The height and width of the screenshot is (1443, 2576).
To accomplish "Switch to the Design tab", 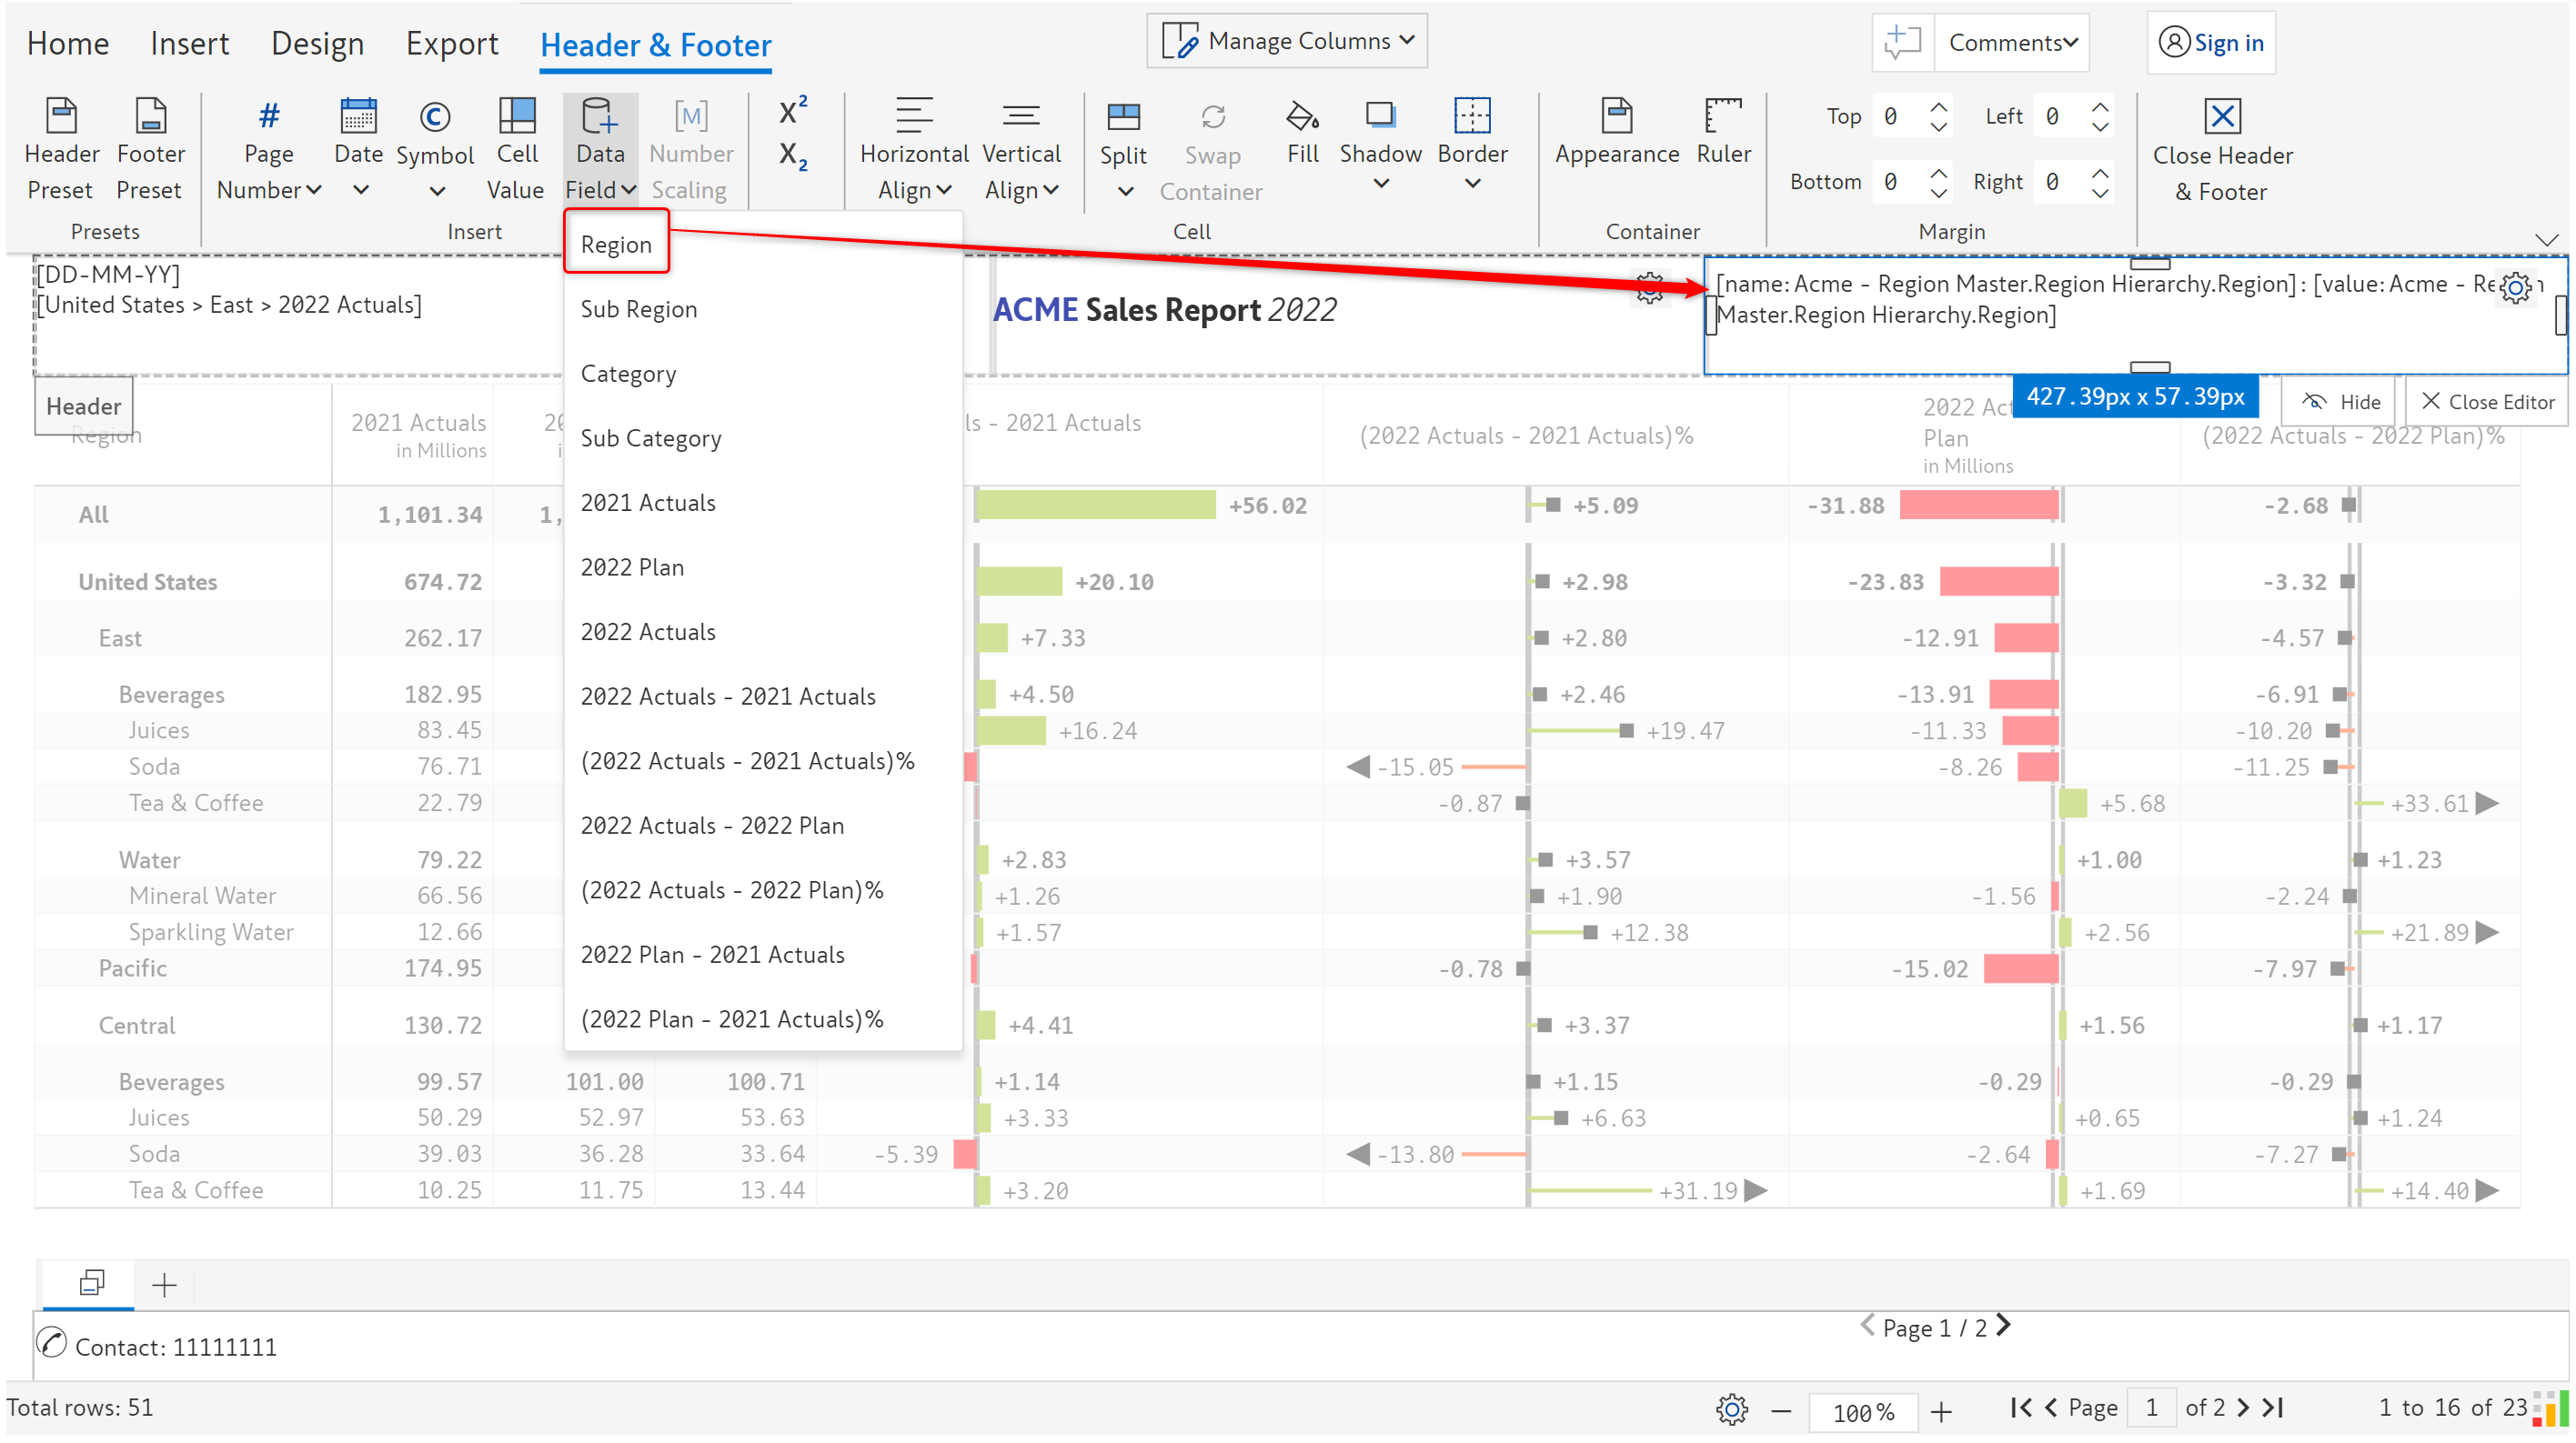I will click(x=317, y=44).
